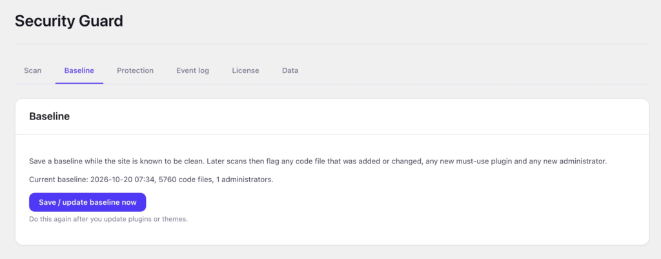Click the Baseline card heading
This screenshot has width=661, height=259.
49,116
